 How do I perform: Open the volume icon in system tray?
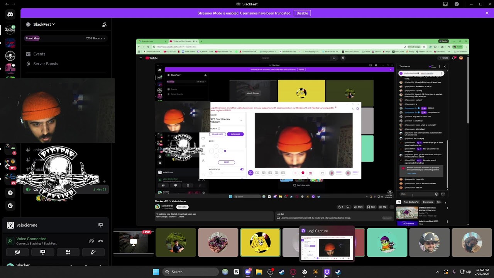pos(468,272)
